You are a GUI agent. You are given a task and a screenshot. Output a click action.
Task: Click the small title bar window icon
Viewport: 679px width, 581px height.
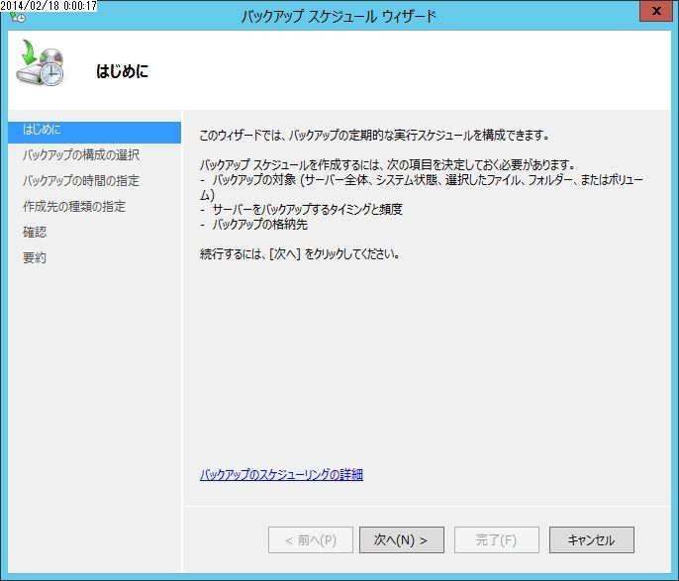click(18, 17)
